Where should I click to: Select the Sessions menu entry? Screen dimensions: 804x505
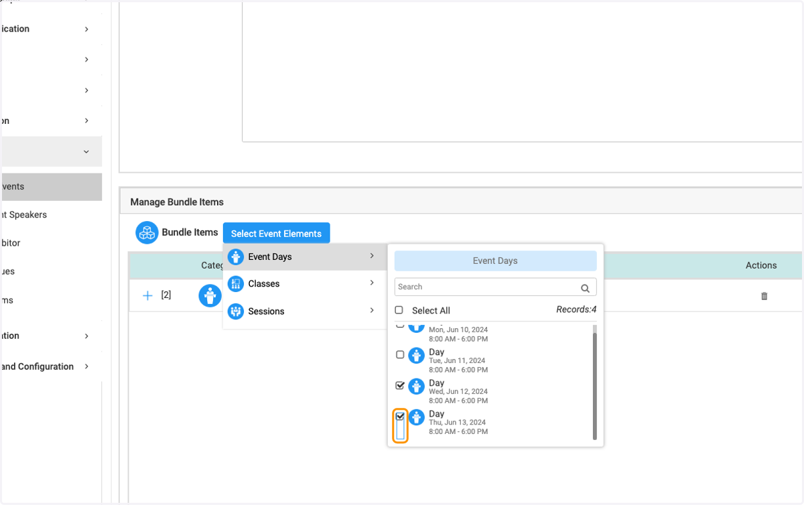(305, 311)
